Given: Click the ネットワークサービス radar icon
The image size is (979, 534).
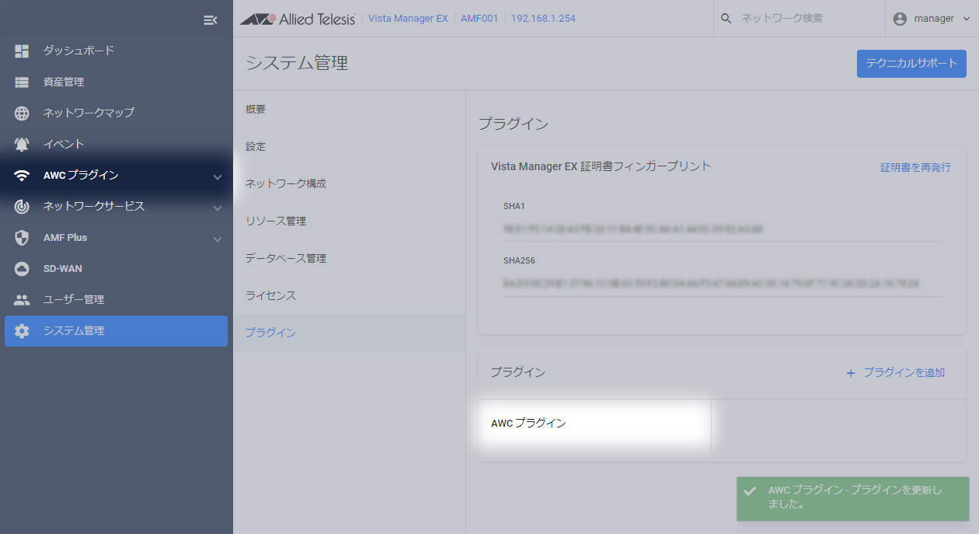Looking at the screenshot, I should click(x=22, y=206).
